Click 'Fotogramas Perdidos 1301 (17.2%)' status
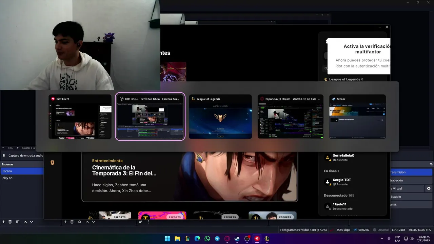The width and height of the screenshot is (434, 244). click(x=303, y=230)
